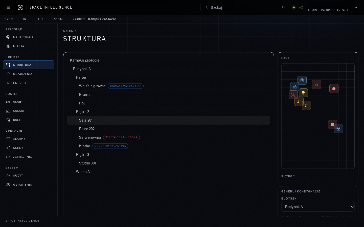
Task: Click the globe language icon
Action: (301, 8)
